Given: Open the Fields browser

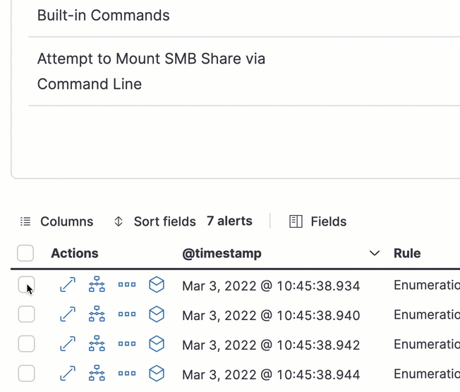Looking at the screenshot, I should click(x=318, y=221).
